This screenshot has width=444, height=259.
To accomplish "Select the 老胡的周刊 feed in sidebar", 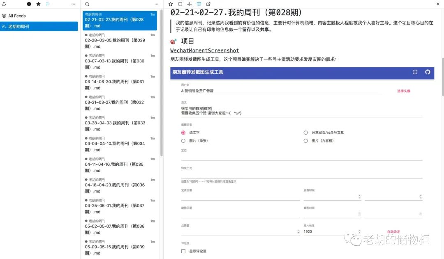I will tap(39, 26).
